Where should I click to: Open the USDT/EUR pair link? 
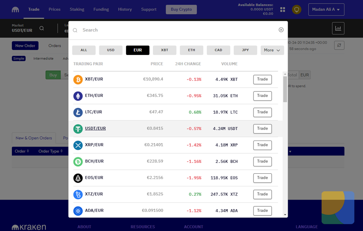click(x=95, y=128)
